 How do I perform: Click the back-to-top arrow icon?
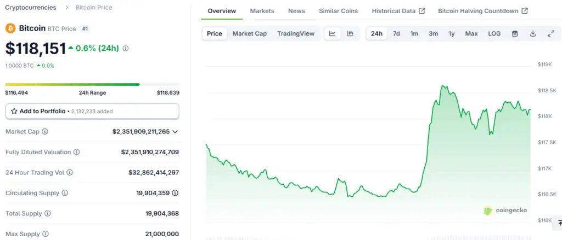click(560, 223)
